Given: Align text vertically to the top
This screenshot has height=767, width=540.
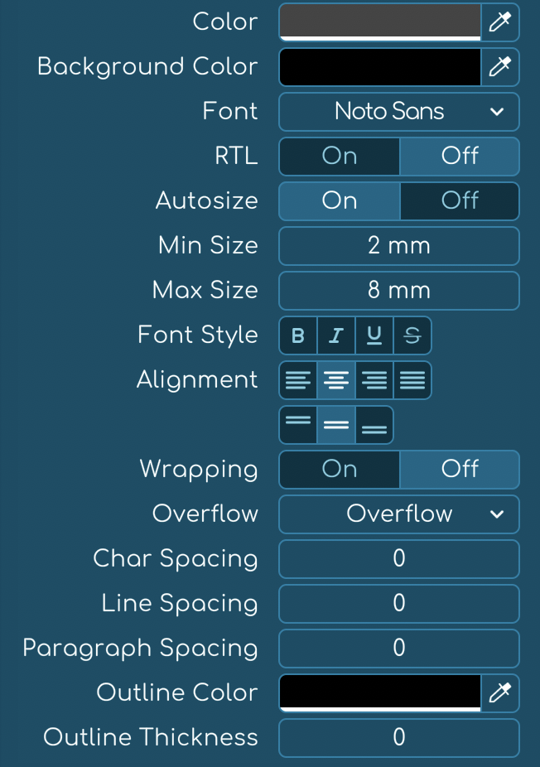Looking at the screenshot, I should coord(298,425).
